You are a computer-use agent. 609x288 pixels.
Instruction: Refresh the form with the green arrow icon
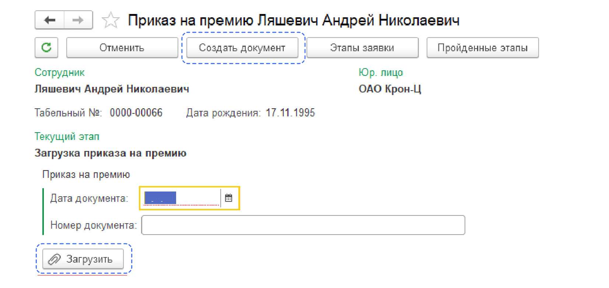click(46, 48)
